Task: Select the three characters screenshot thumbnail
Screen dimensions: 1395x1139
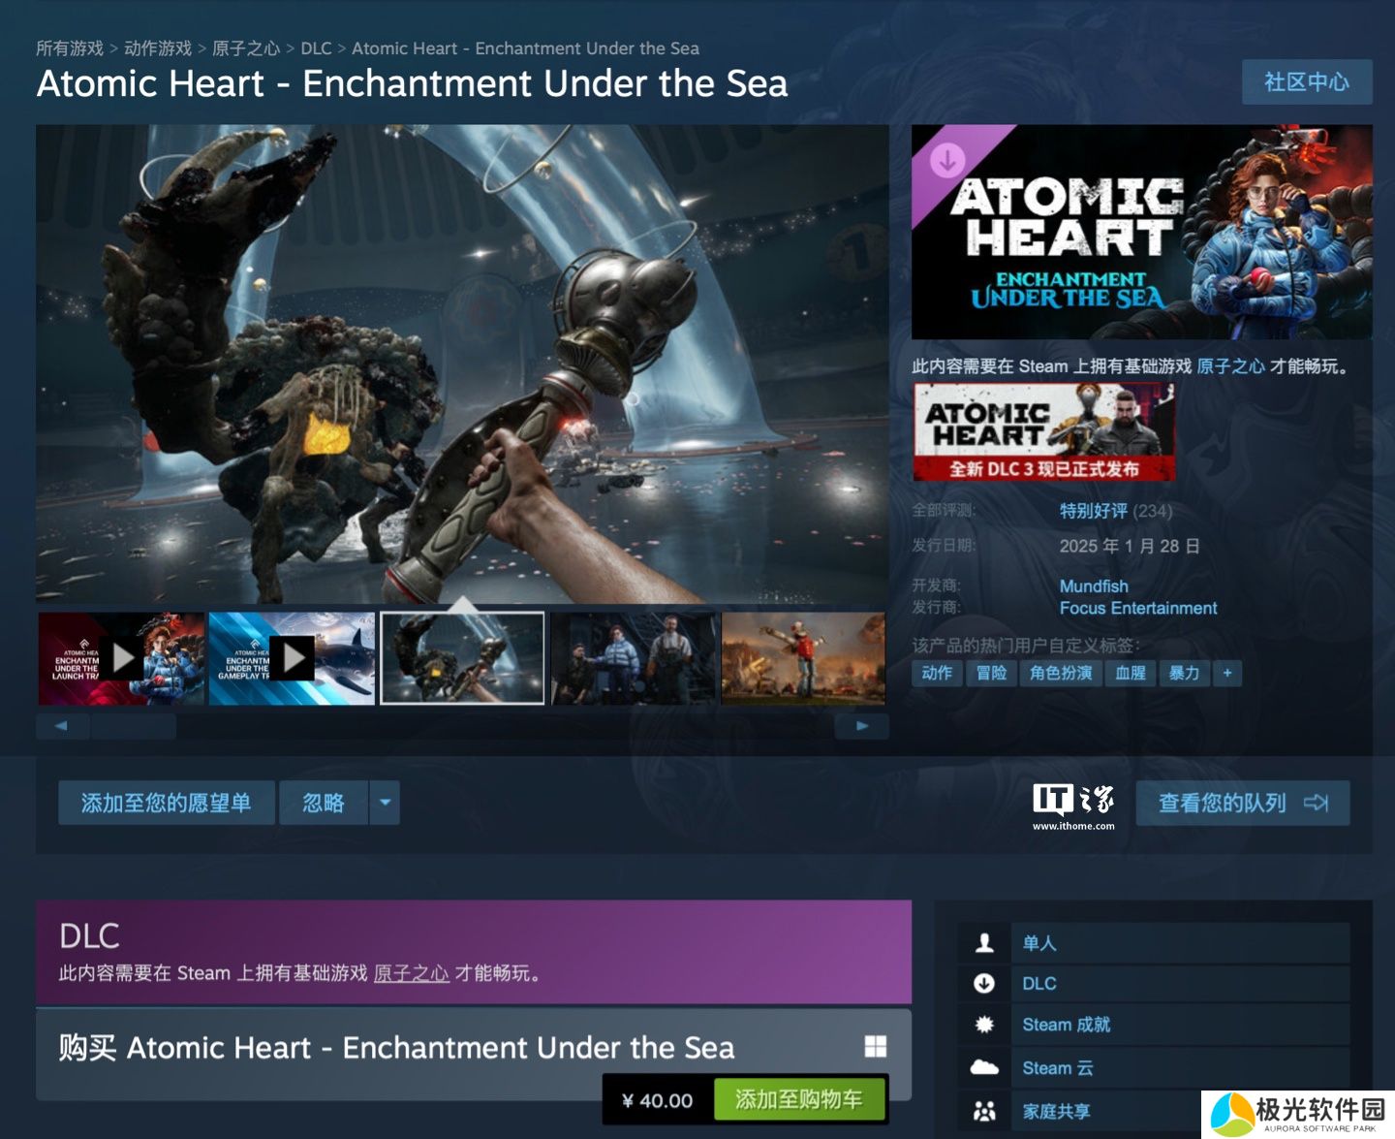Action: [x=634, y=658]
